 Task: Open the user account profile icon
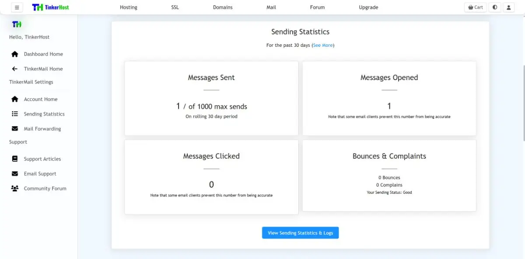[x=508, y=7]
